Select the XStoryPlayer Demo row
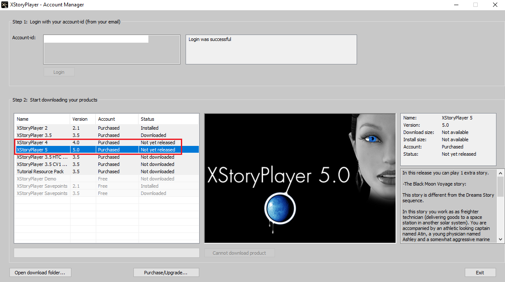505x282 pixels. click(106, 179)
